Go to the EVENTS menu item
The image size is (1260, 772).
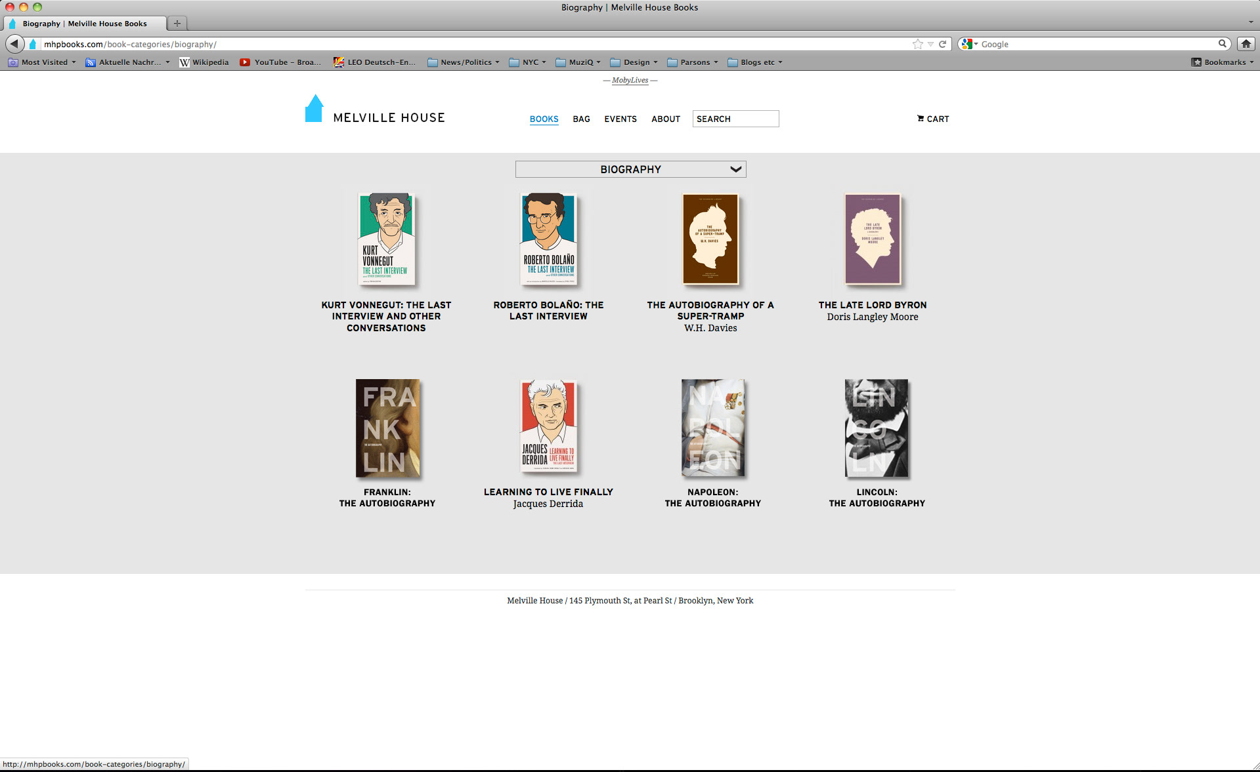[620, 119]
